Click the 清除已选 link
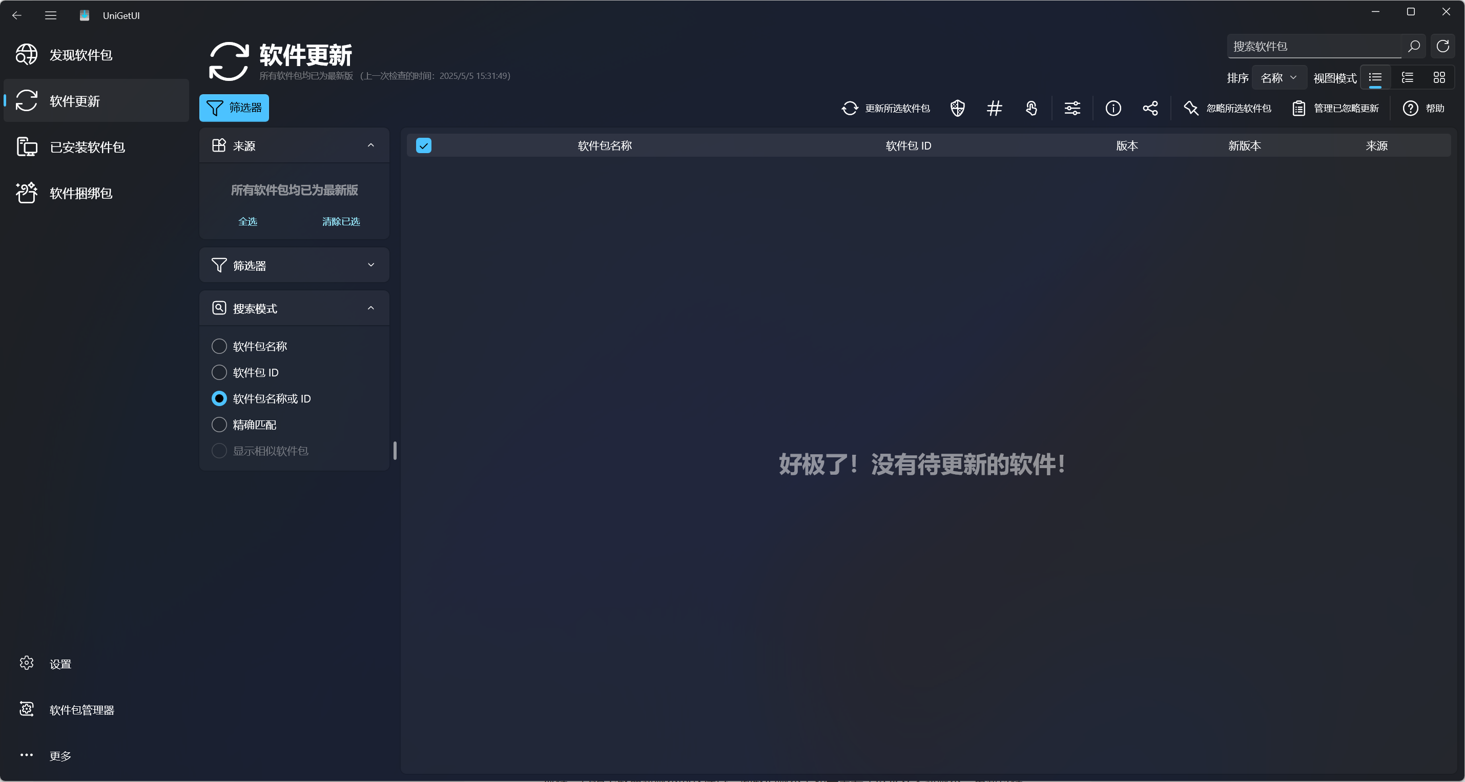 [341, 221]
